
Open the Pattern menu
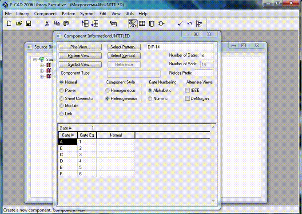click(x=68, y=14)
